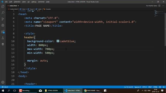Open the Extensions view with badge

(3, 32)
